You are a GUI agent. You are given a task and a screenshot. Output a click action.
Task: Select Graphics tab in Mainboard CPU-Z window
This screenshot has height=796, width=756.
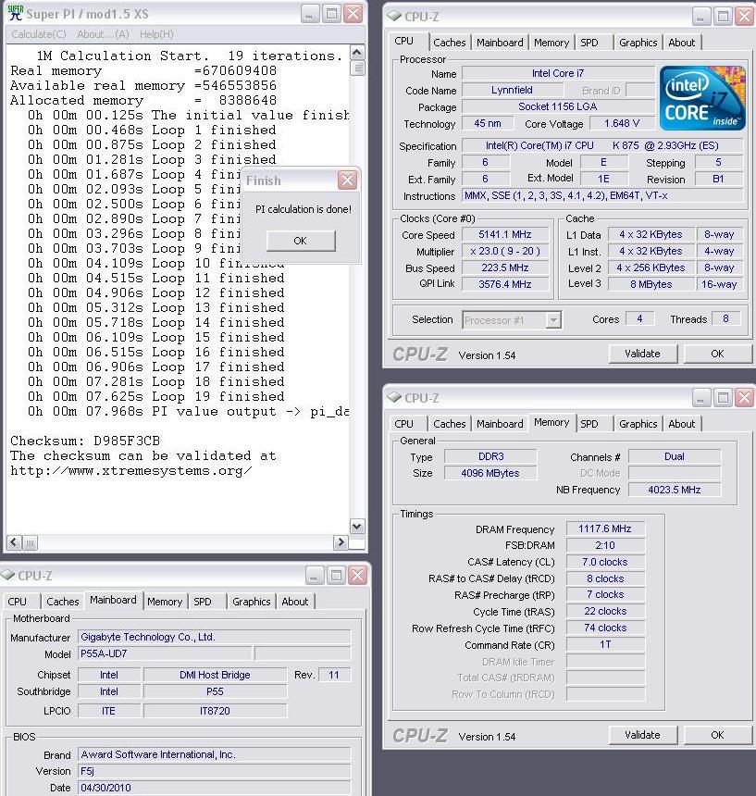251,602
